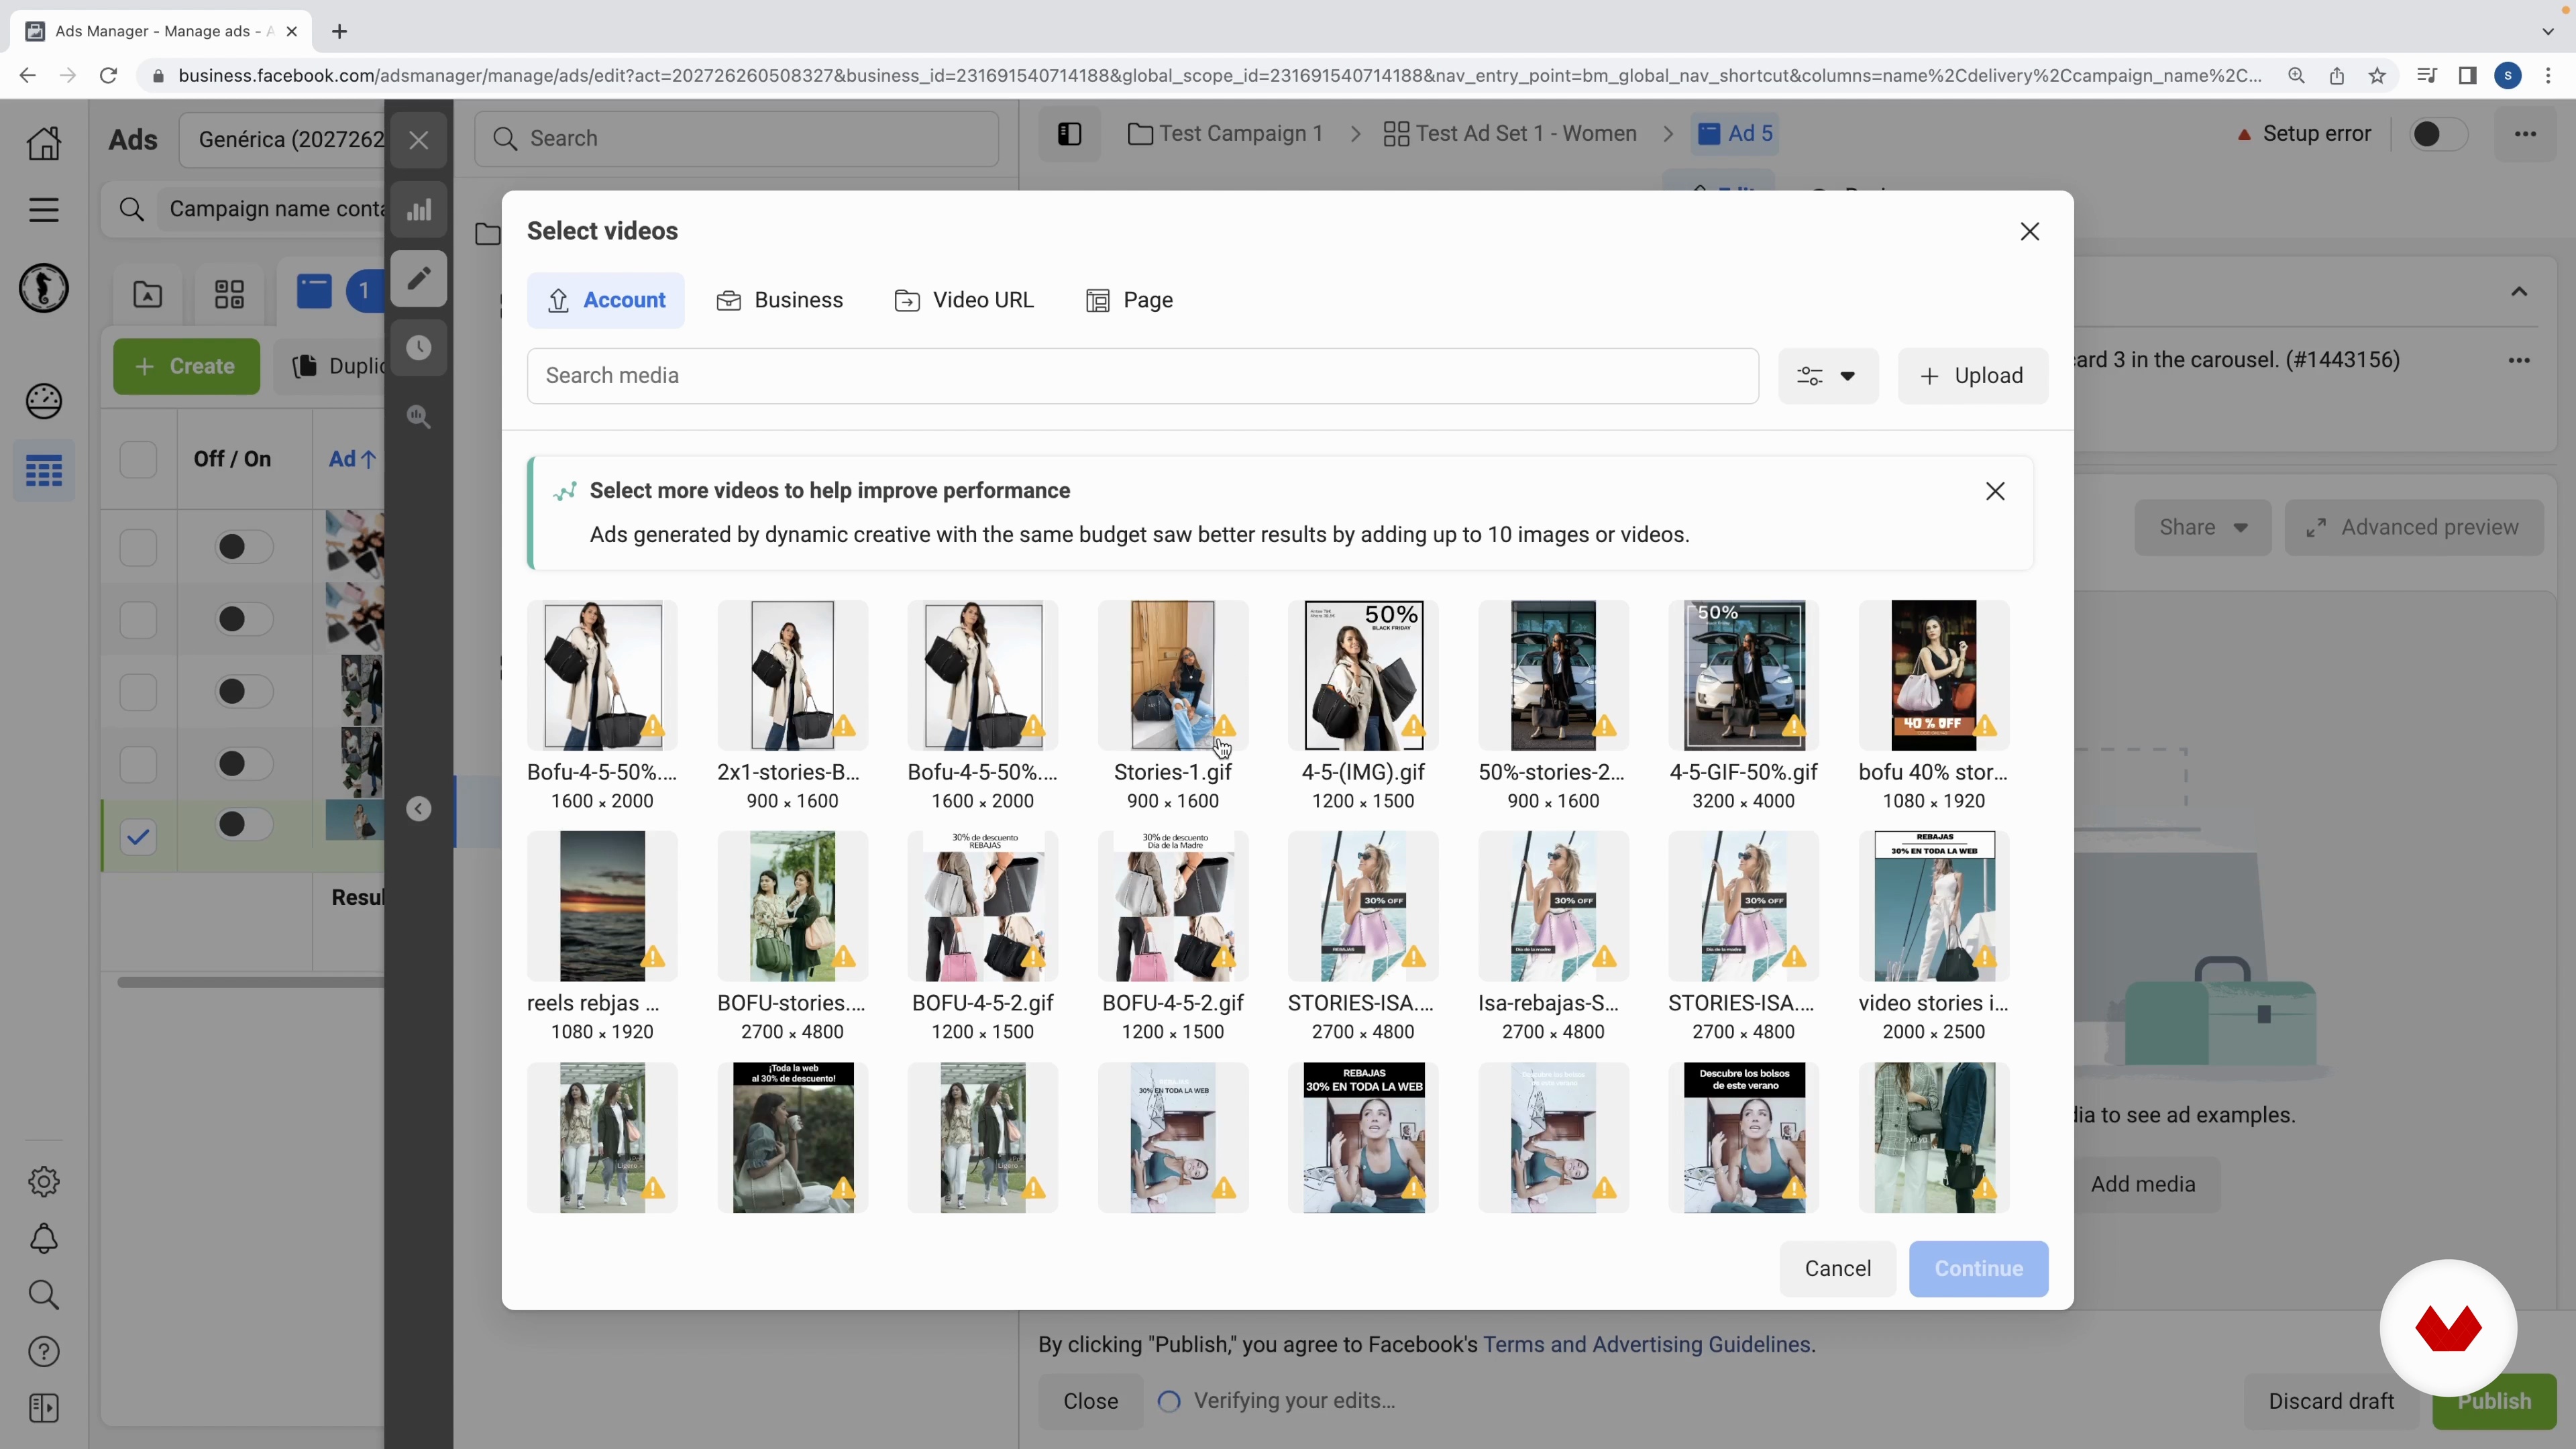The image size is (2576, 1449).
Task: Click the help question mark icon
Action: (43, 1352)
